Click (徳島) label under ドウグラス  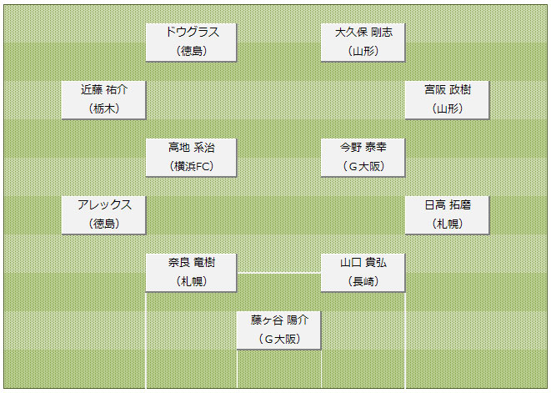point(191,51)
